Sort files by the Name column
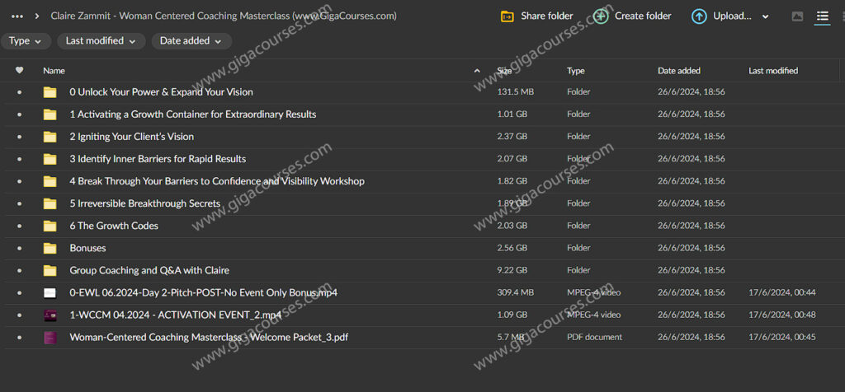Image resolution: width=845 pixels, height=392 pixels. [x=54, y=71]
